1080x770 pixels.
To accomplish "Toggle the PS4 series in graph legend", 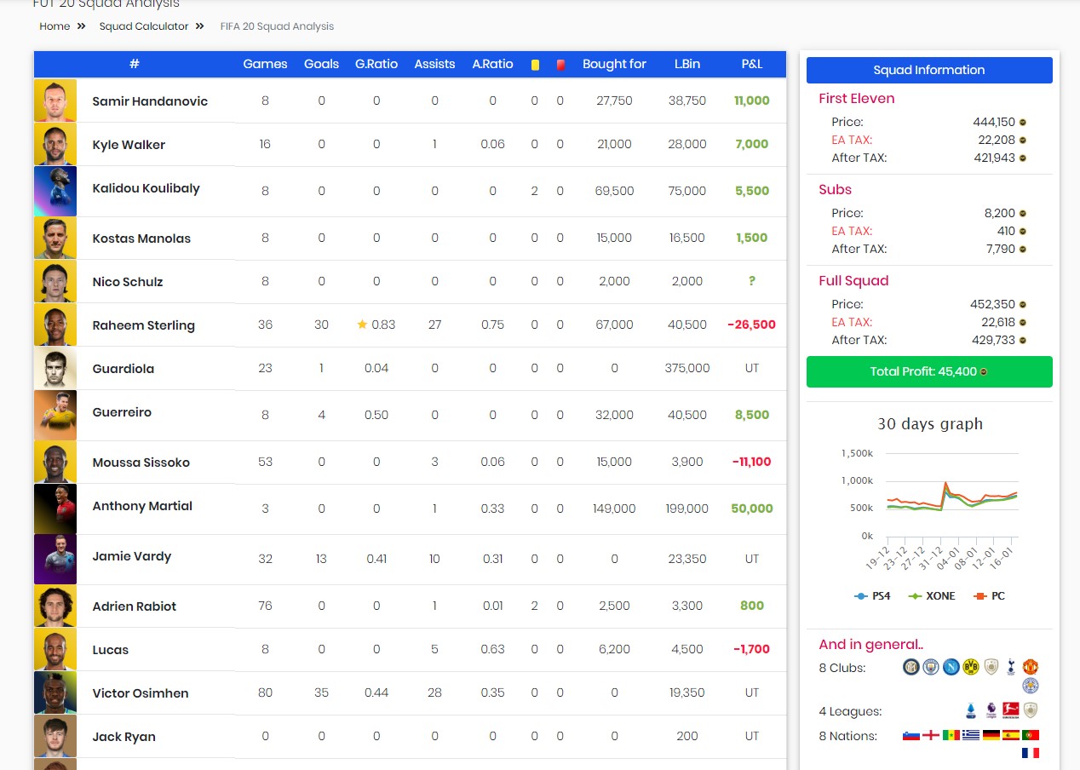I will 872,596.
